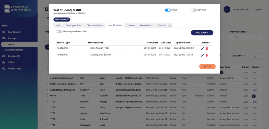Open the Columns dropdown

coord(240,56)
